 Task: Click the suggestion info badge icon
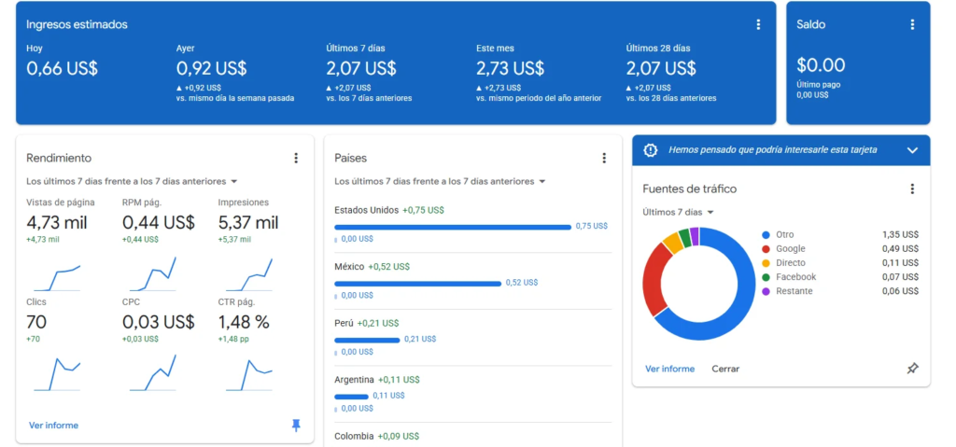[651, 149]
